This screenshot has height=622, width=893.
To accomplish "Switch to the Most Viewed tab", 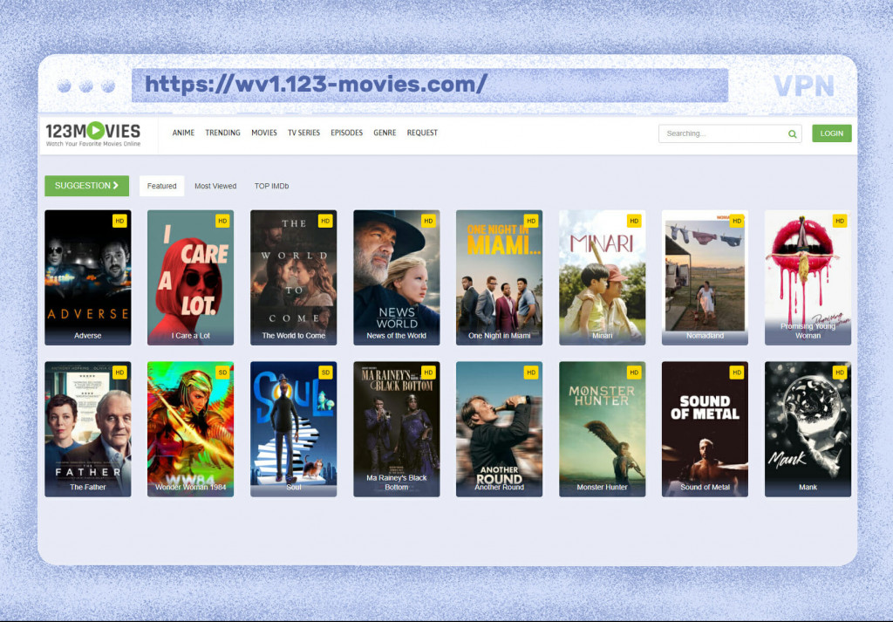I will (x=215, y=186).
